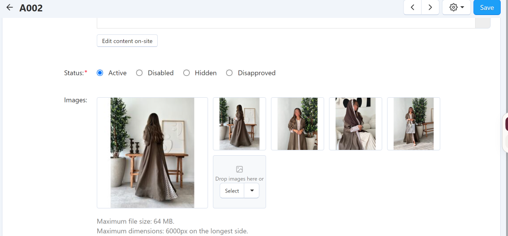Select the Disapproved status radio button
The width and height of the screenshot is (508, 236).
[x=229, y=73]
